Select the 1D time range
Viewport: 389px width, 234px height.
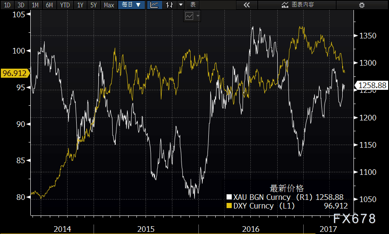tap(7, 5)
